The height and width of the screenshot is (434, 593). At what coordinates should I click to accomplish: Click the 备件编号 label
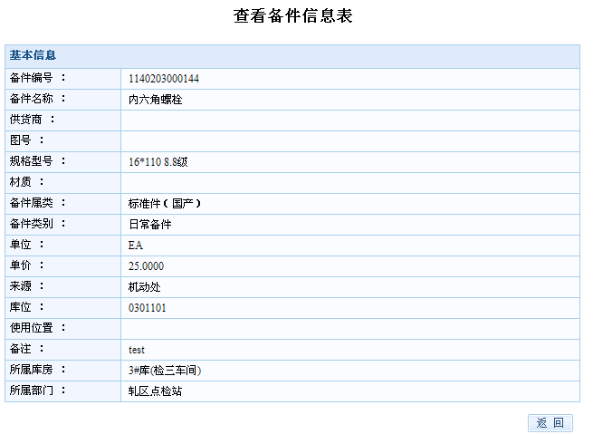[x=32, y=78]
